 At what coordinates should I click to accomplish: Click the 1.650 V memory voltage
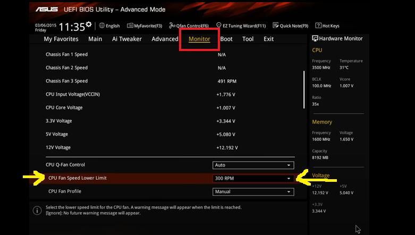[x=346, y=139]
